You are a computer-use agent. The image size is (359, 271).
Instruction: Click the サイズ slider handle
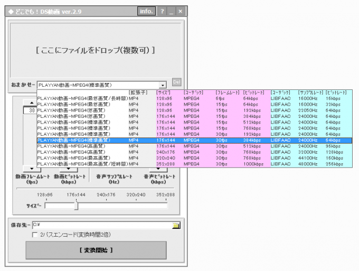[77, 205]
